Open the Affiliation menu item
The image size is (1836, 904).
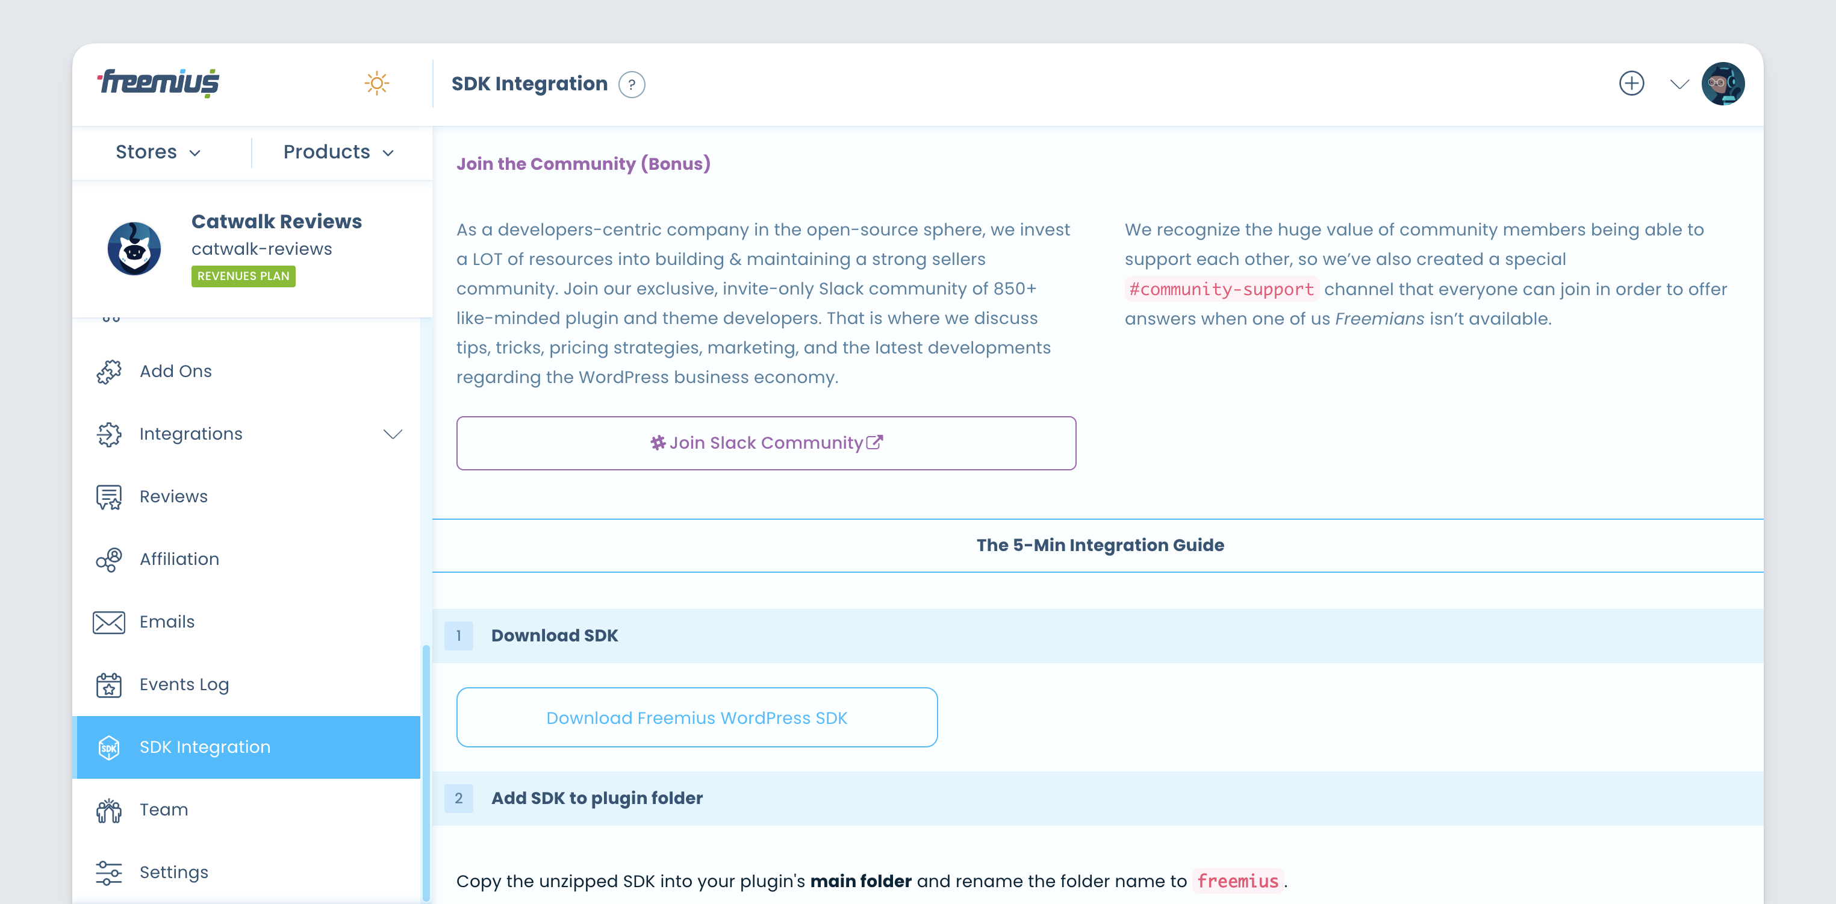pyautogui.click(x=246, y=560)
